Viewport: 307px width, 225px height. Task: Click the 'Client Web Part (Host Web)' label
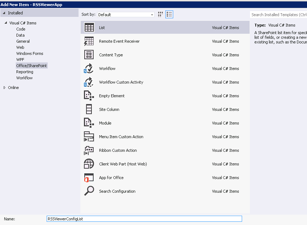click(x=123, y=164)
